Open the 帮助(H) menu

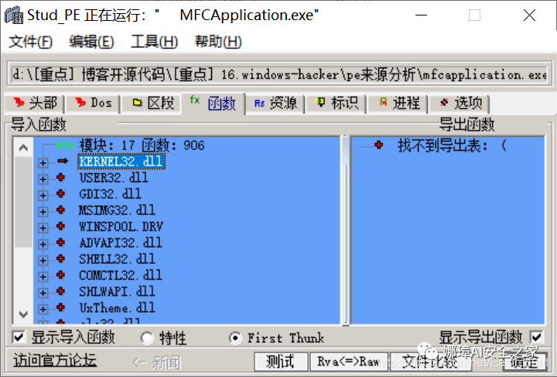pyautogui.click(x=218, y=42)
